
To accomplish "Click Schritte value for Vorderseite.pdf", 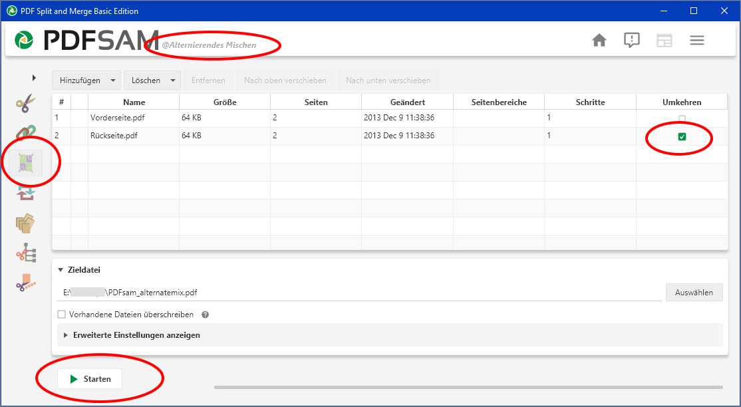I will [x=590, y=118].
